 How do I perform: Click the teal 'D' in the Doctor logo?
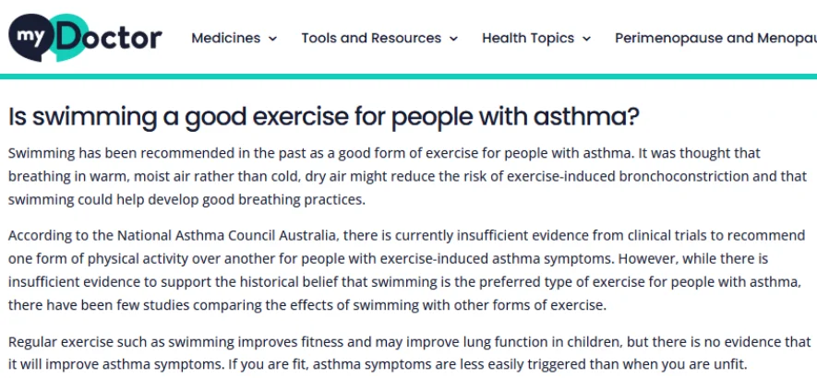point(70,39)
